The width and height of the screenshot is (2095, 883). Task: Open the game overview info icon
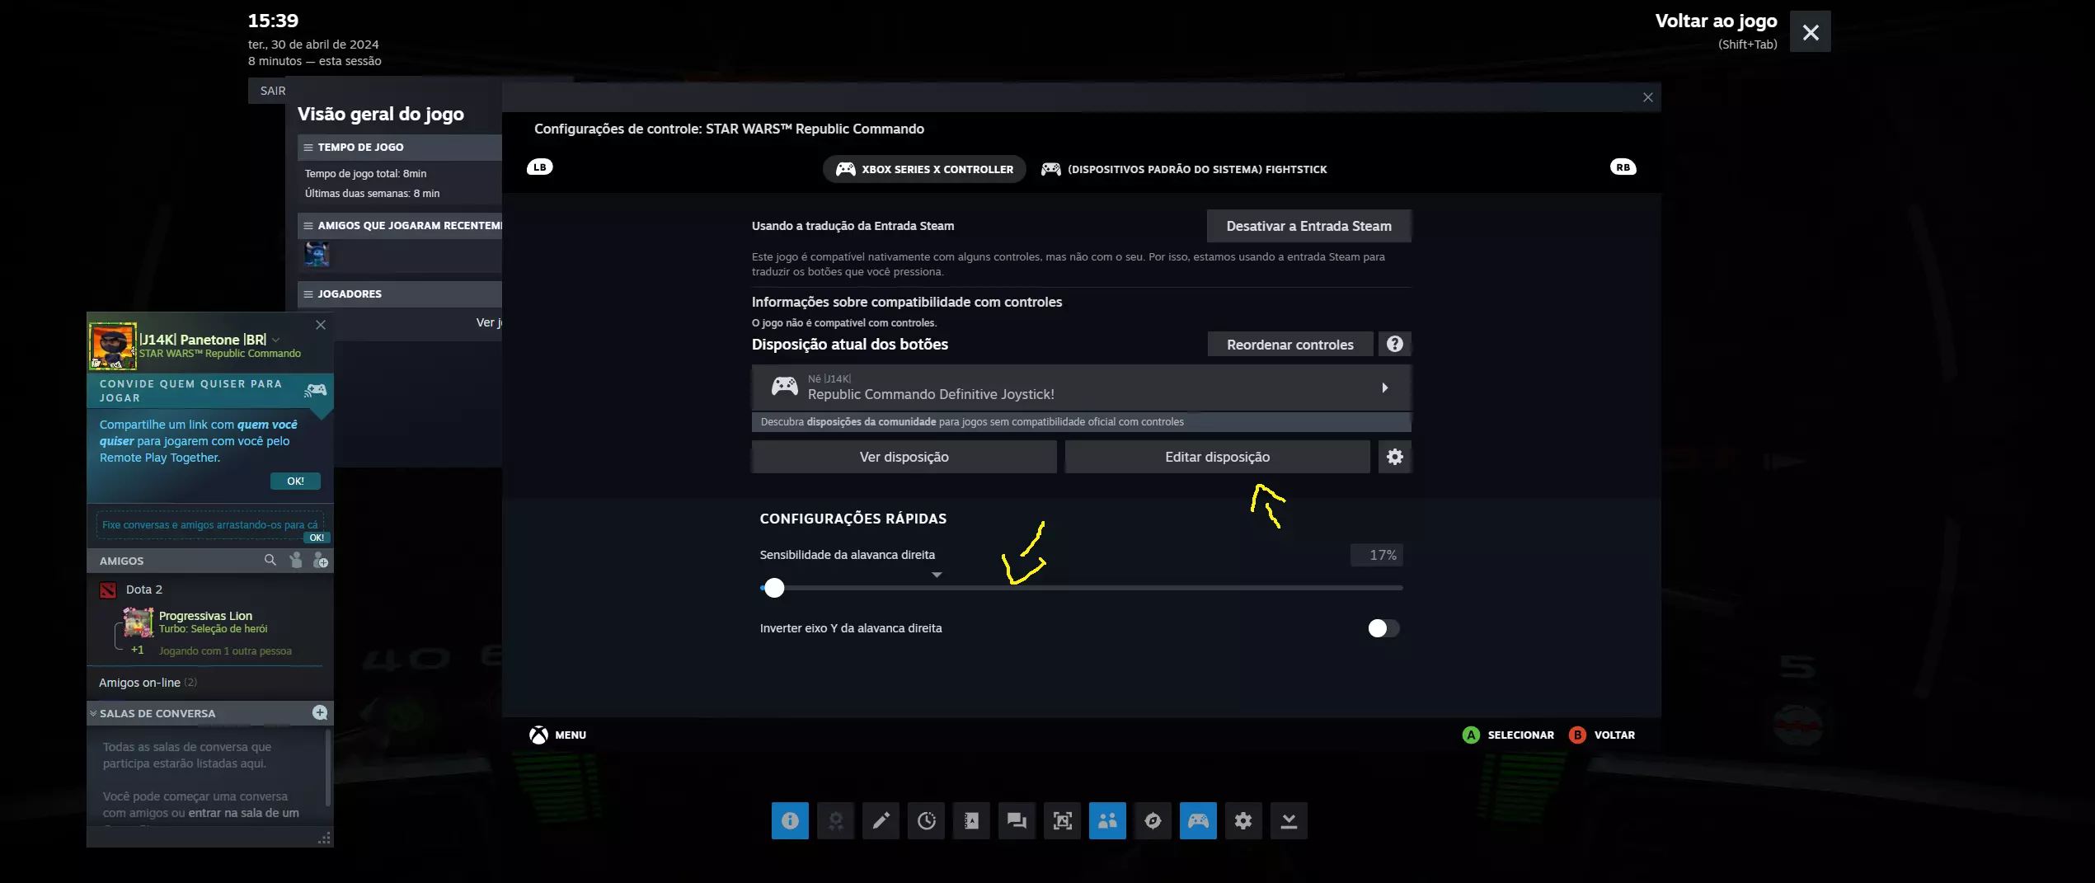(790, 820)
